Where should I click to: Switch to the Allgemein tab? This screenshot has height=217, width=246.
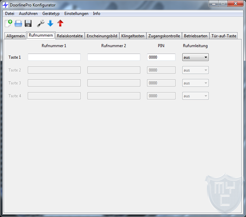click(15, 36)
